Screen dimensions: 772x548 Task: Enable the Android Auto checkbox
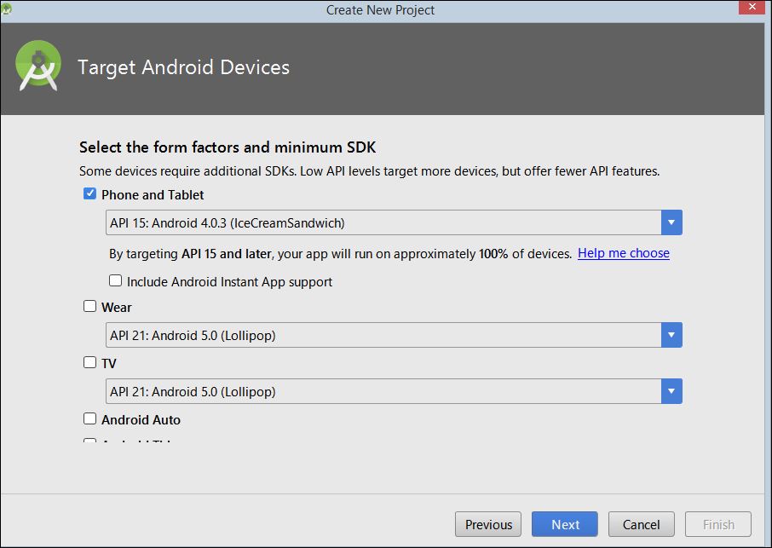(x=89, y=418)
